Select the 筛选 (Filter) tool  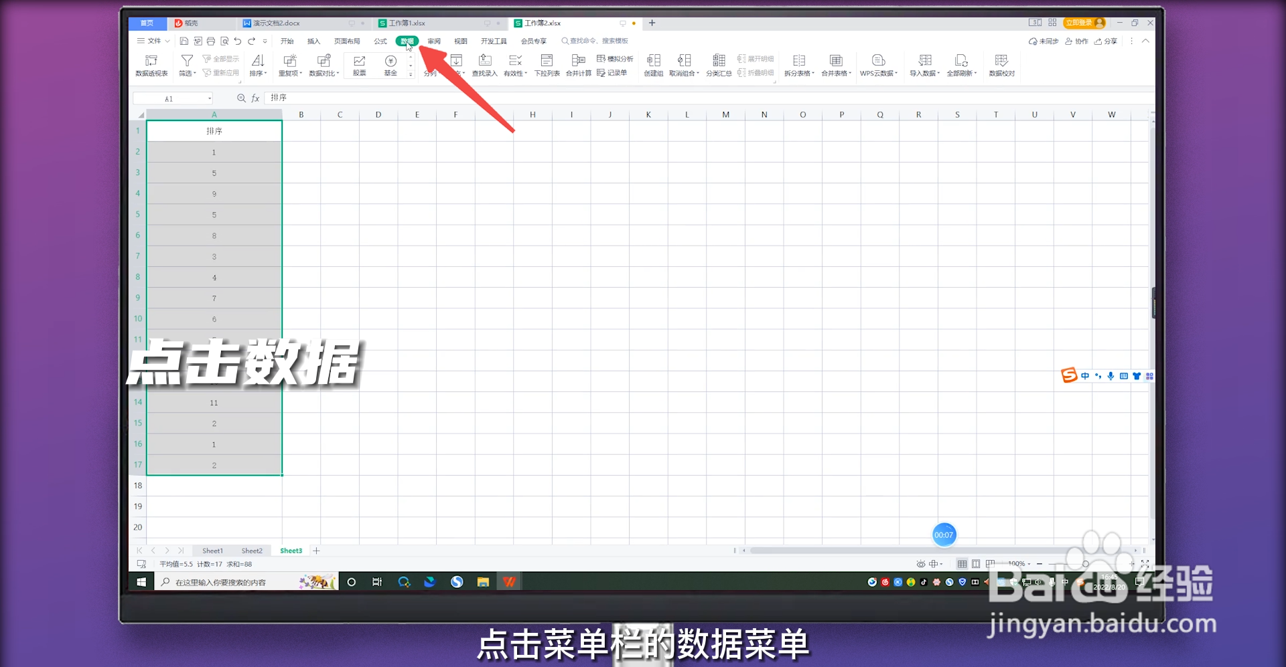click(x=185, y=65)
